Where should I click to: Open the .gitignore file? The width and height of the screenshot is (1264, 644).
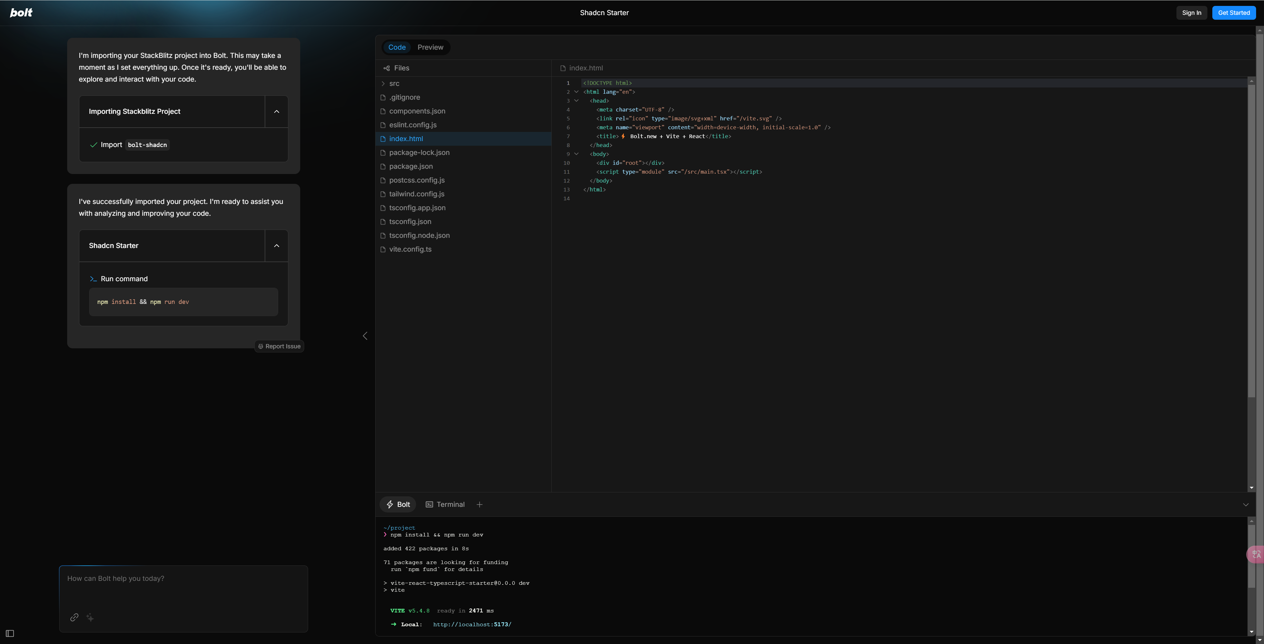464,97
